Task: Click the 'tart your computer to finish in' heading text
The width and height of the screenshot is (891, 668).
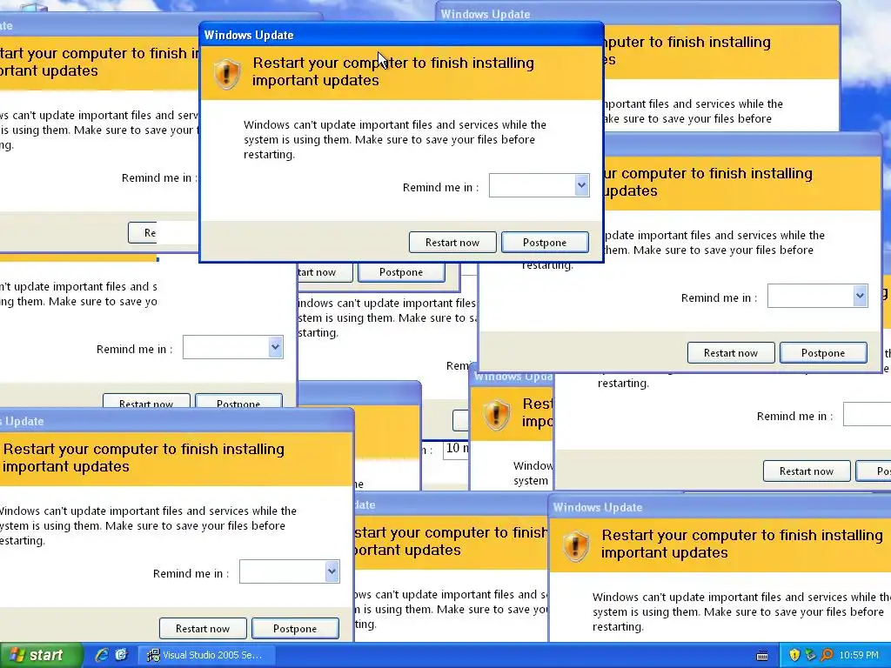Action: 99,53
